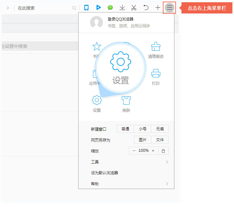
Task: Click the magnifier search icon
Action: click(74, 8)
